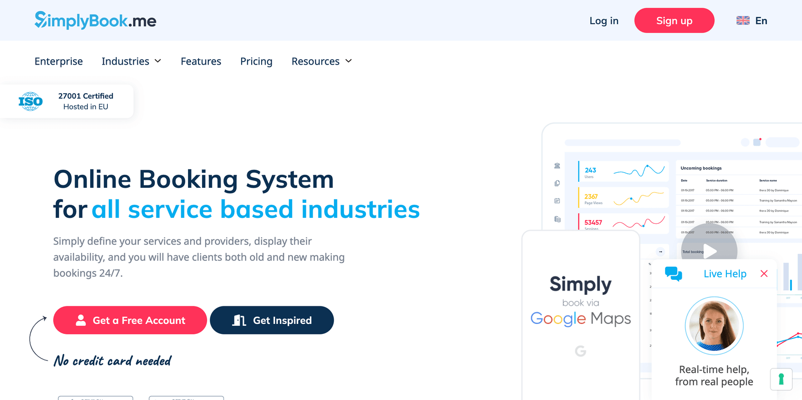
Task: Click the chevron next to Industries
Action: pyautogui.click(x=158, y=61)
